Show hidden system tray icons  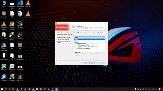133,89
